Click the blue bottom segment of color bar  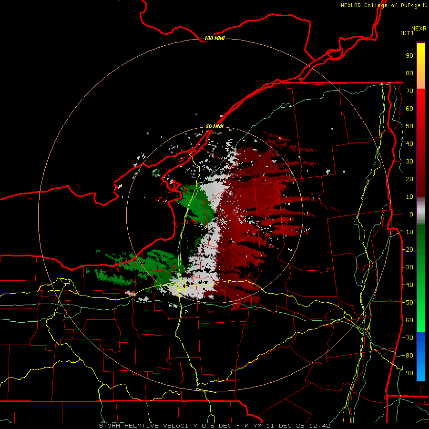pyautogui.click(x=421, y=357)
